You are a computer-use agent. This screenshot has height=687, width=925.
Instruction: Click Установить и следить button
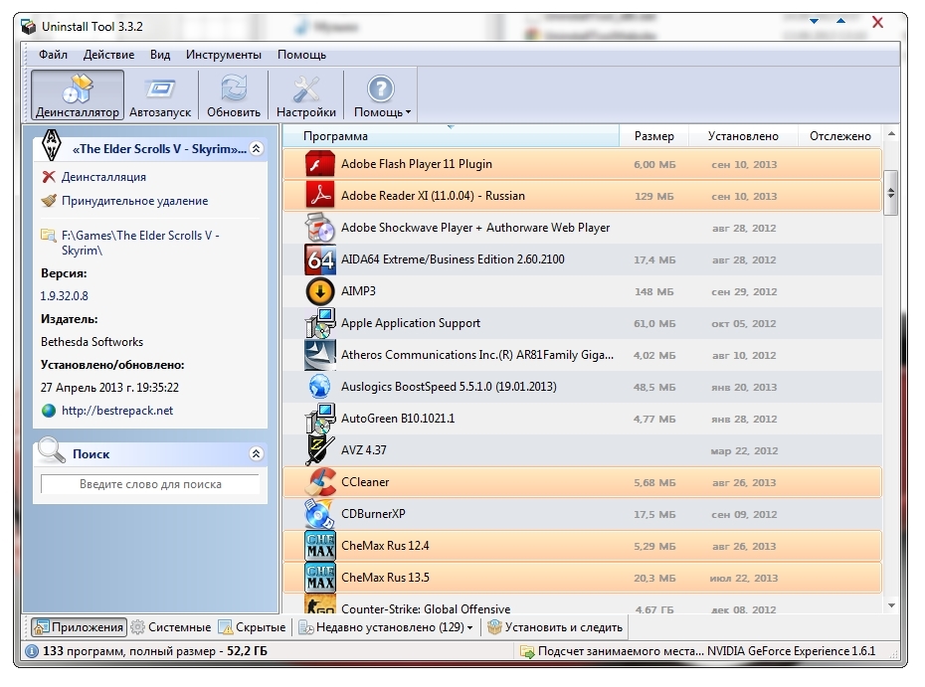coord(555,627)
